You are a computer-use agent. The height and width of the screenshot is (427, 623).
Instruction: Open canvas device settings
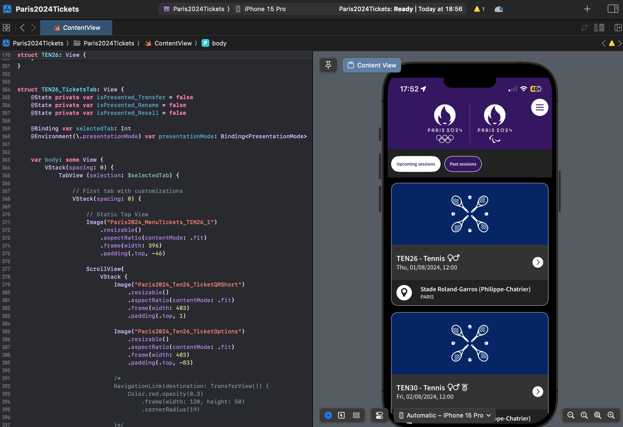pyautogui.click(x=379, y=415)
